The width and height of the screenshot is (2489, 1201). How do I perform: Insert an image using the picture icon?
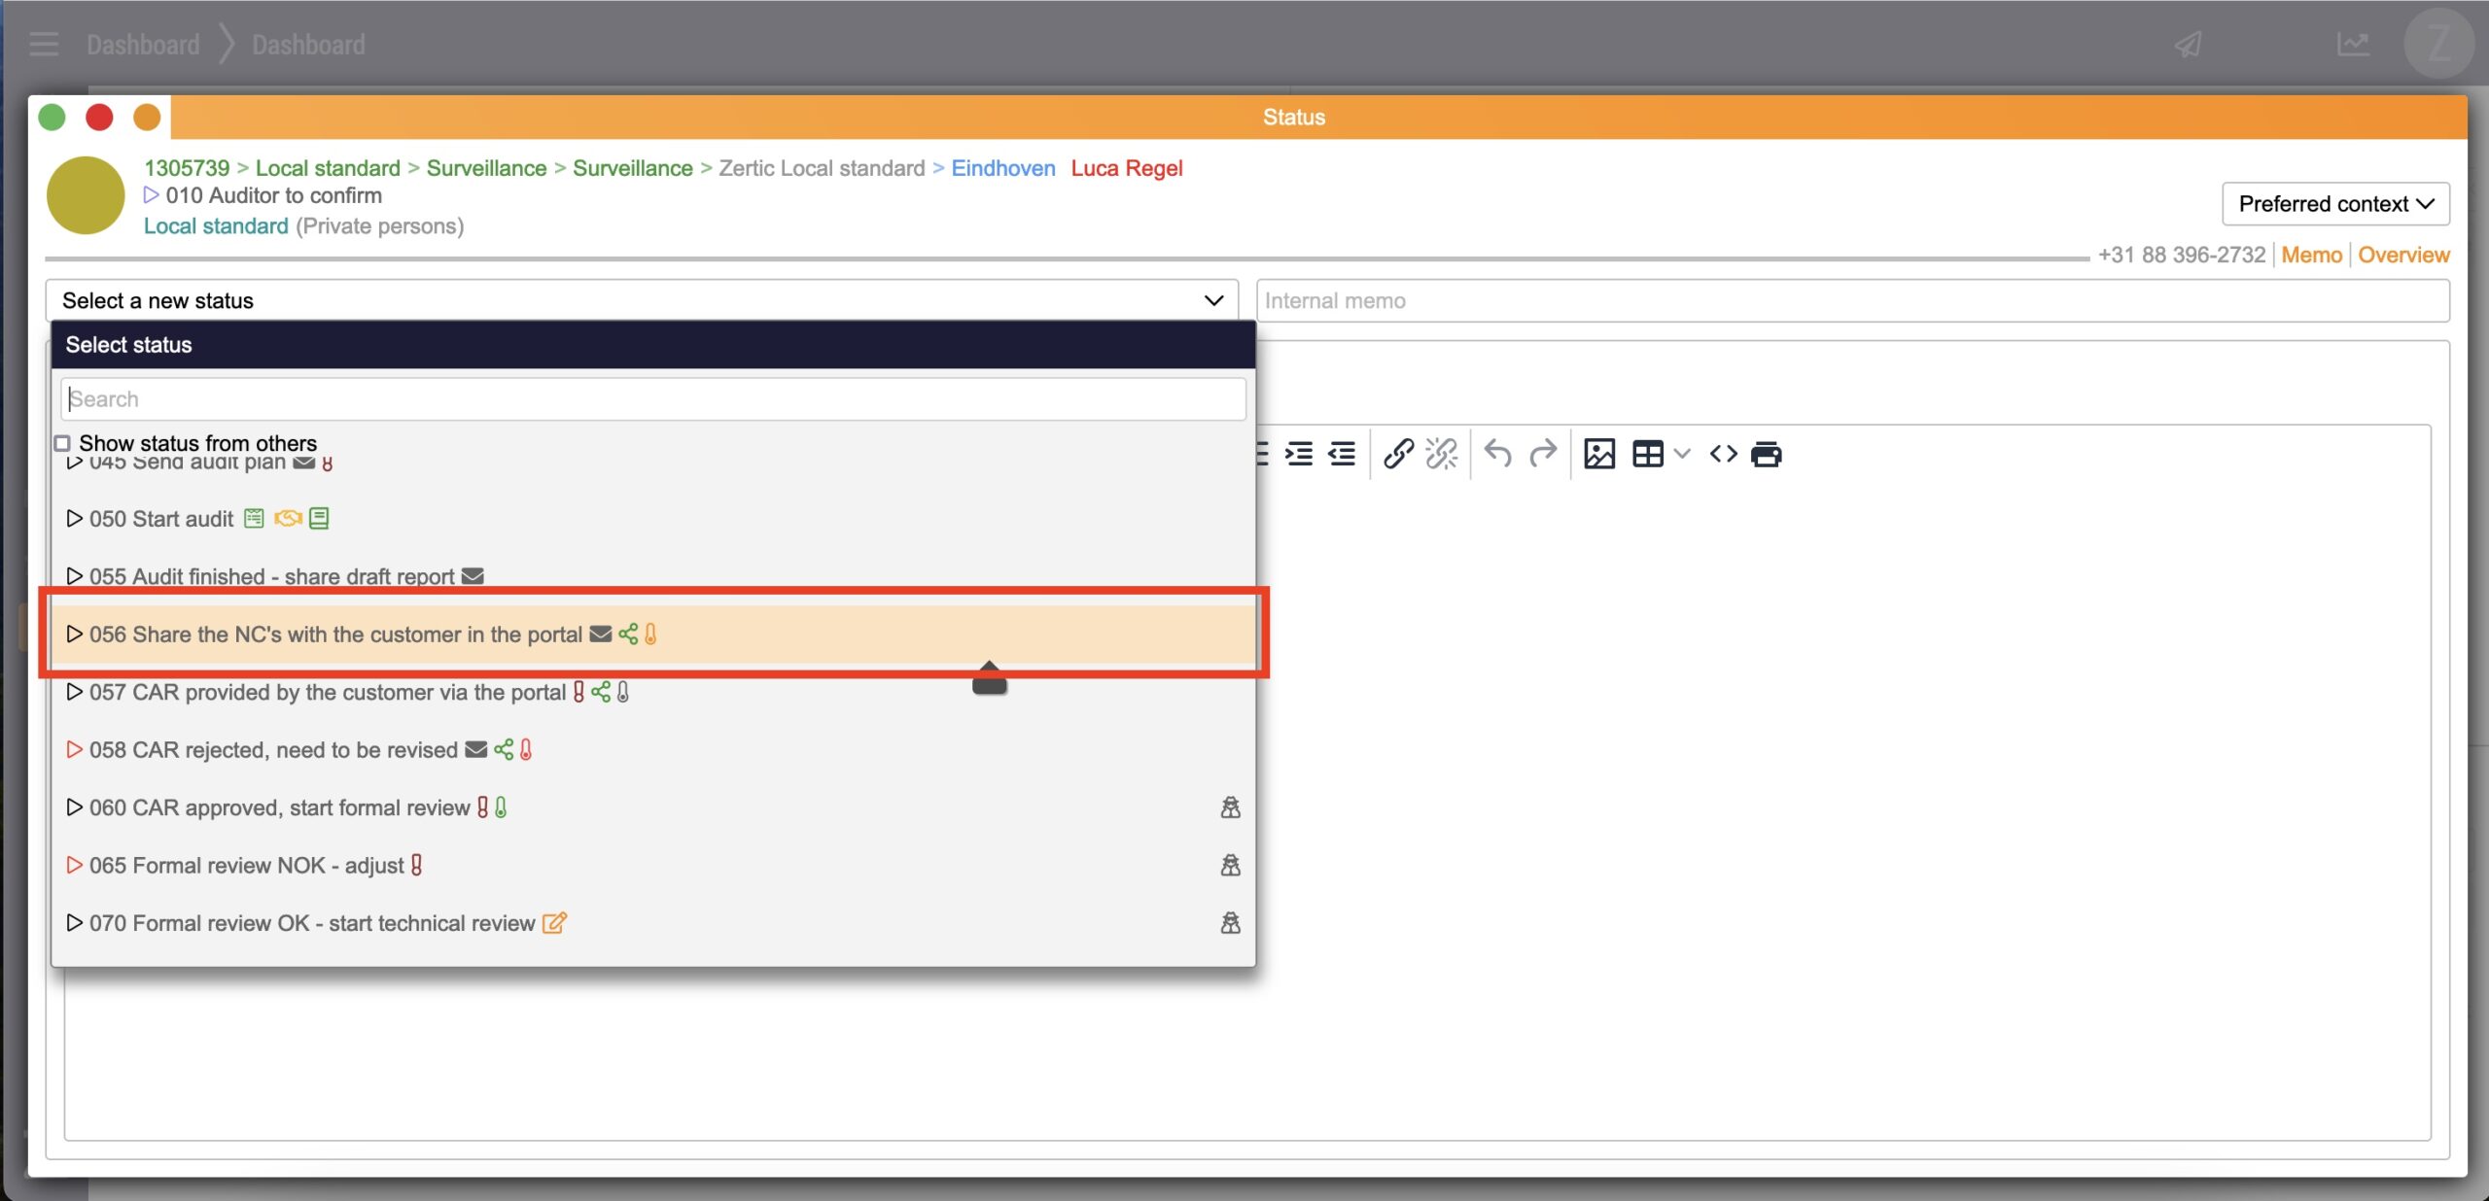1598,454
